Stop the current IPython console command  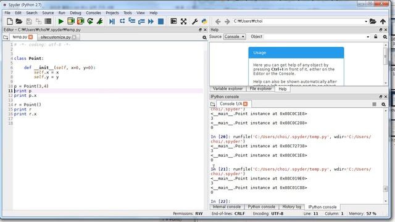(375, 104)
